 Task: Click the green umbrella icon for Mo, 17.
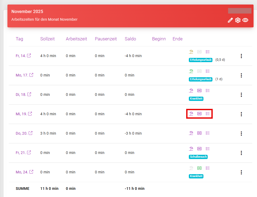tap(191, 71)
